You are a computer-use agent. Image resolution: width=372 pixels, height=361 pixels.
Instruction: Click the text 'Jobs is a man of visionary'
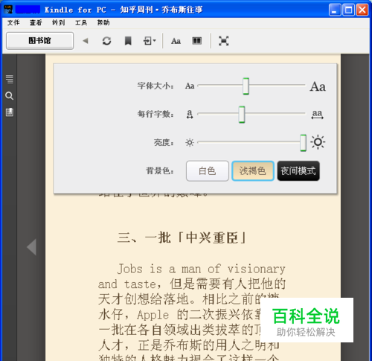(x=201, y=269)
